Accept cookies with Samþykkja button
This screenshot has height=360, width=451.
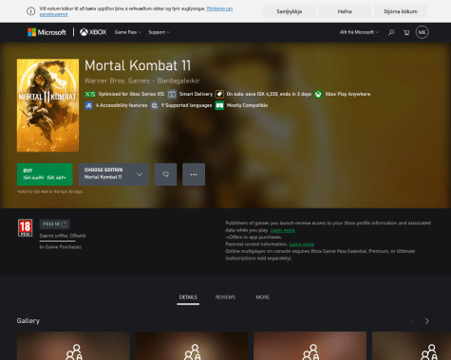pos(290,11)
